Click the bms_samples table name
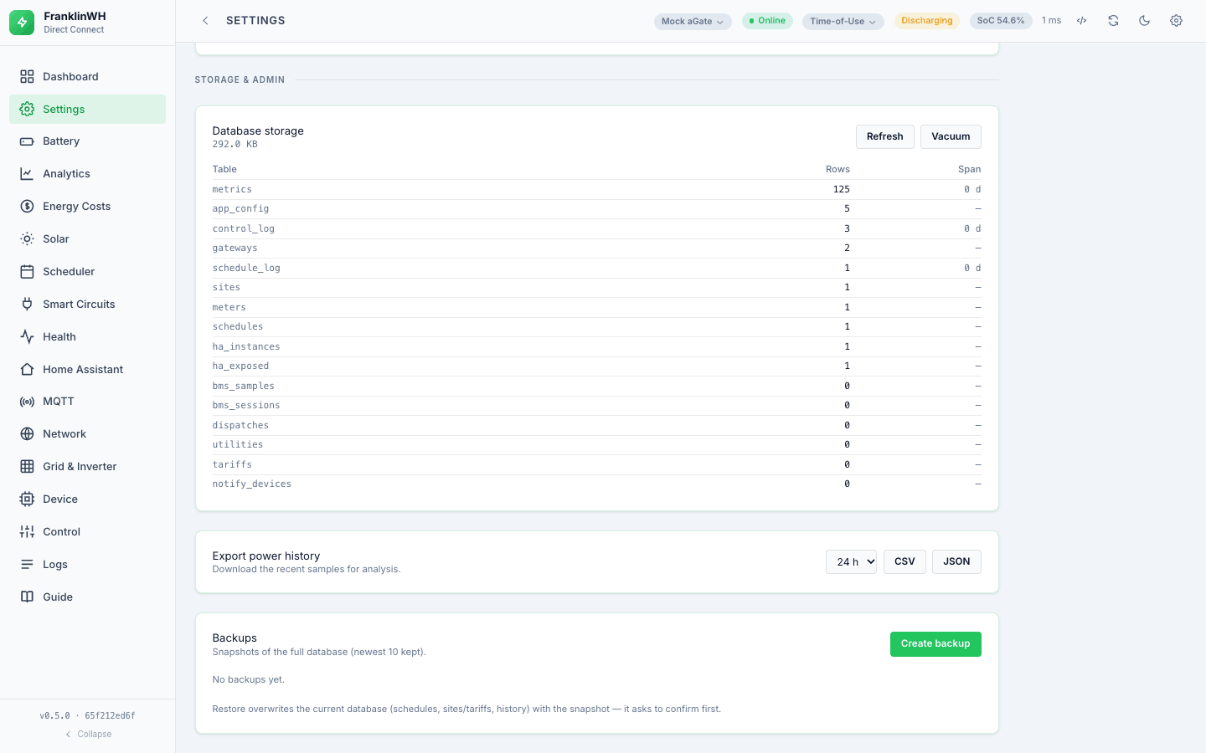 (x=244, y=387)
